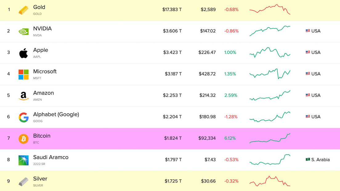This screenshot has height=191, width=340.
Task: Click the NVIDIA logo icon
Action: [x=23, y=31]
